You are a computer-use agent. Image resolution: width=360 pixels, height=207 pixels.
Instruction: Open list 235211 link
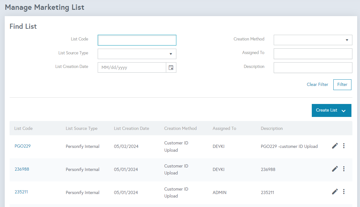pos(21,192)
